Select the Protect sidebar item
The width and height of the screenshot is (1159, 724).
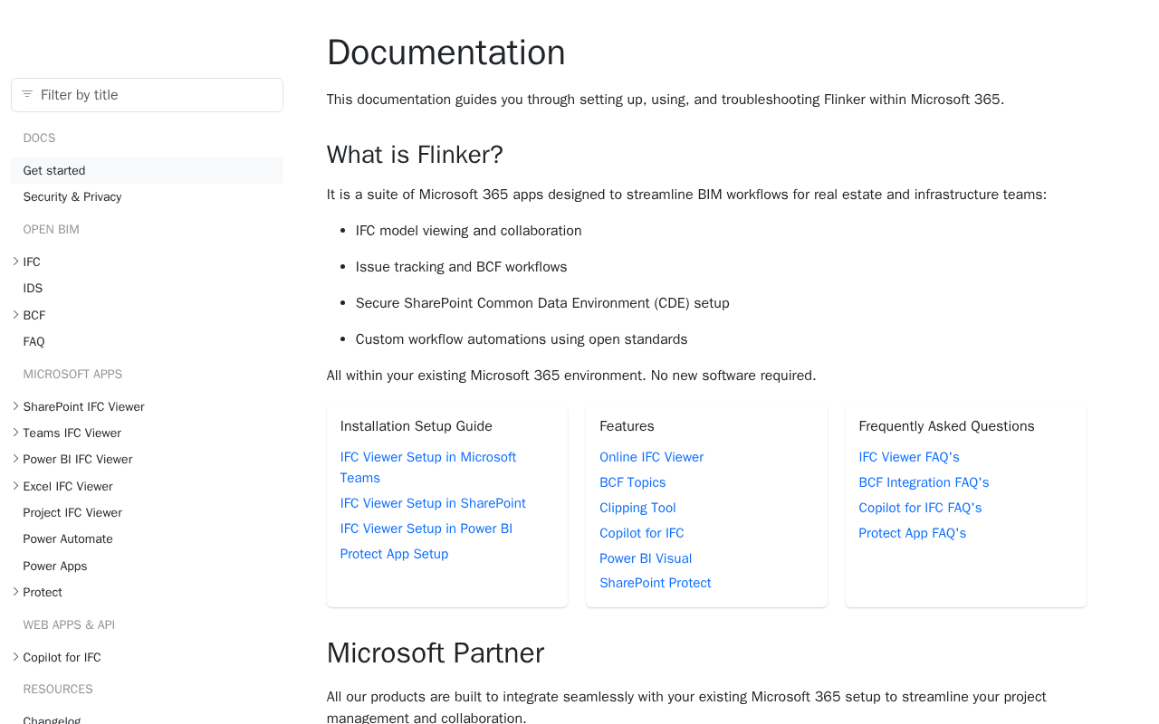(43, 593)
